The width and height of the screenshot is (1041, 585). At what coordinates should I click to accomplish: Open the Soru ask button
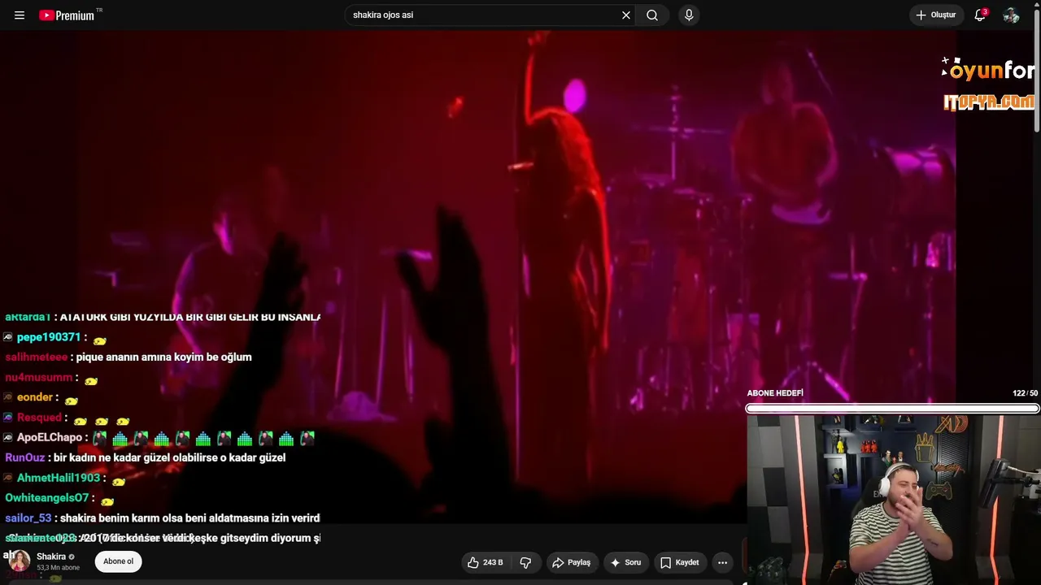pos(625,562)
